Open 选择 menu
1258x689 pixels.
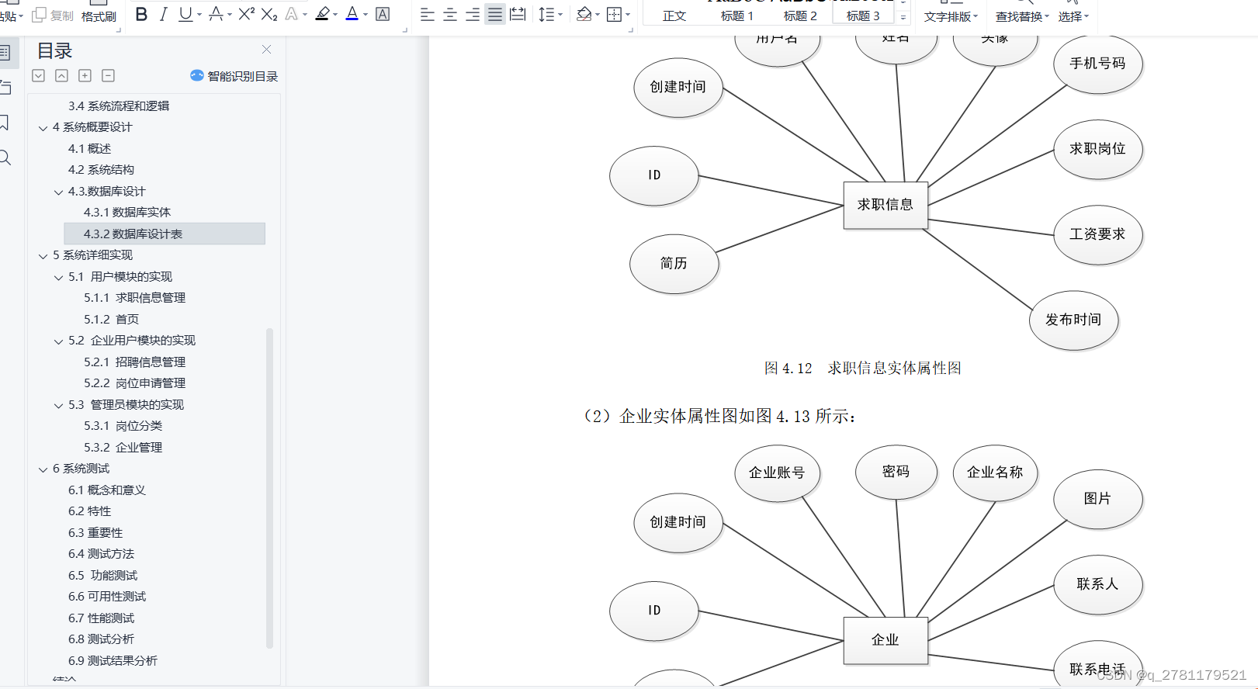1073,16
